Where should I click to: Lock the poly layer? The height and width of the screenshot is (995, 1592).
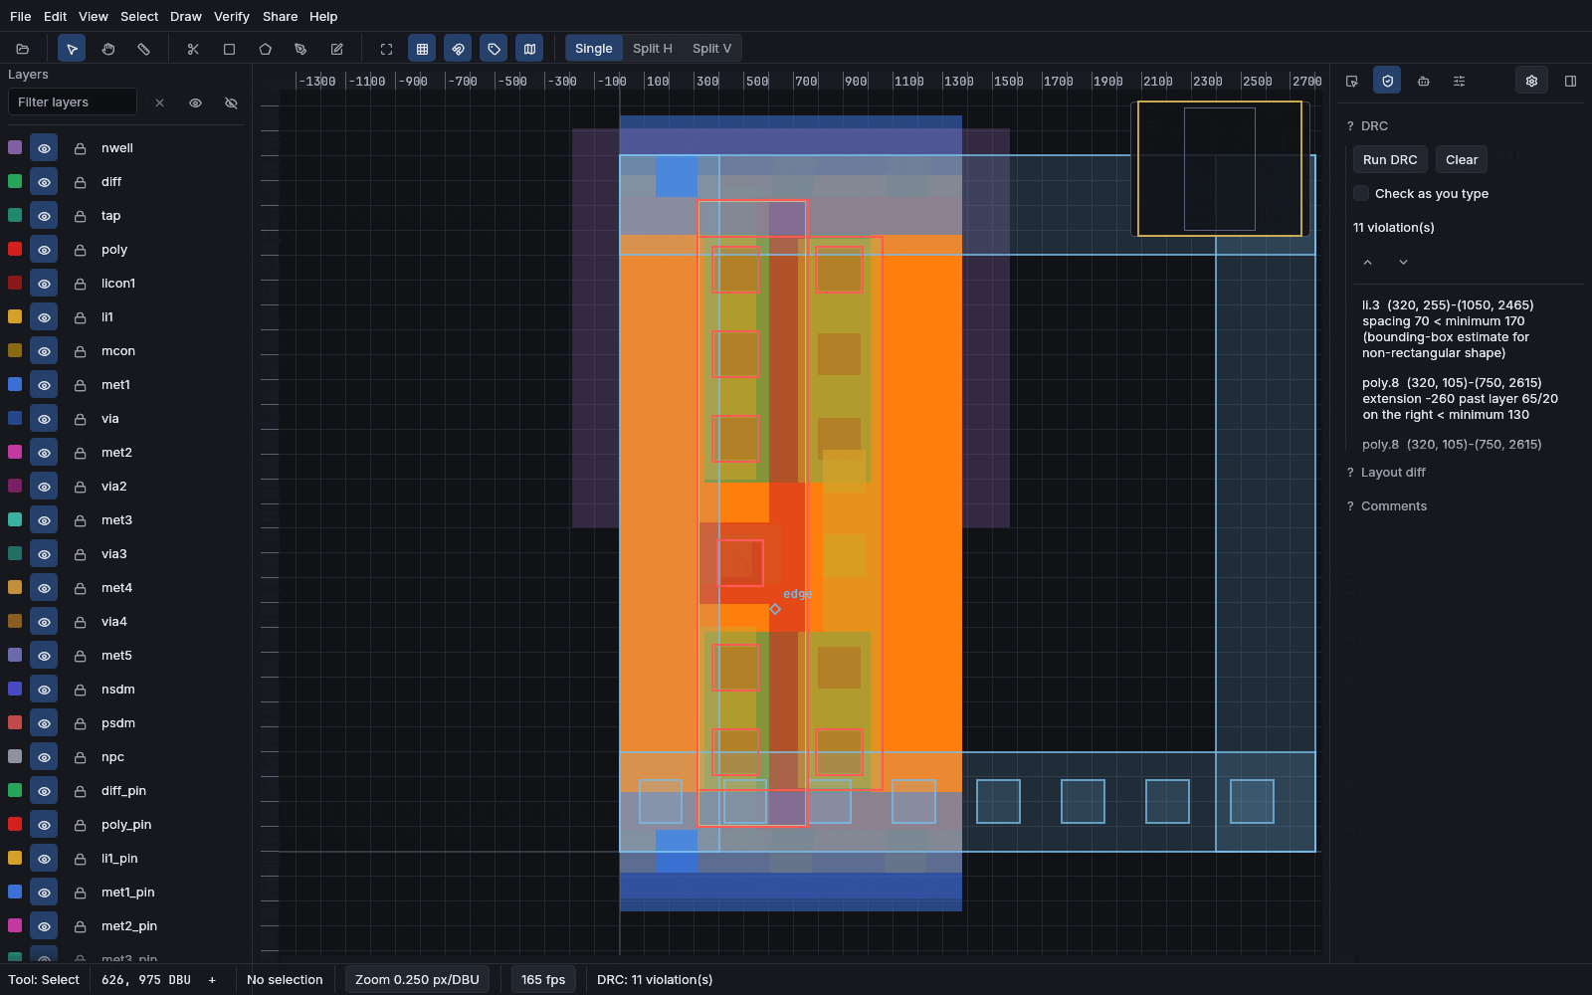coord(80,250)
